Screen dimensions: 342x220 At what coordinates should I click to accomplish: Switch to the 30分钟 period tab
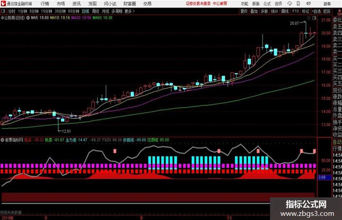[60, 11]
